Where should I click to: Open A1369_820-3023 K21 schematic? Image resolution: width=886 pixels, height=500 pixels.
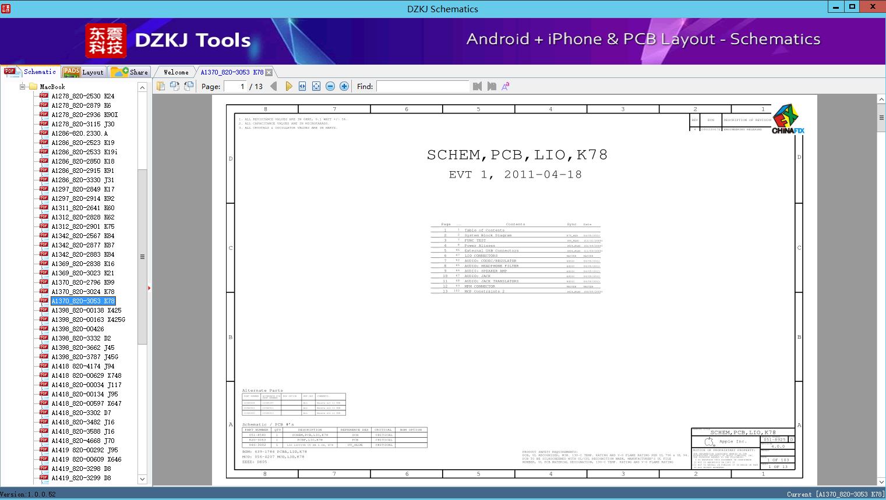[x=83, y=273]
